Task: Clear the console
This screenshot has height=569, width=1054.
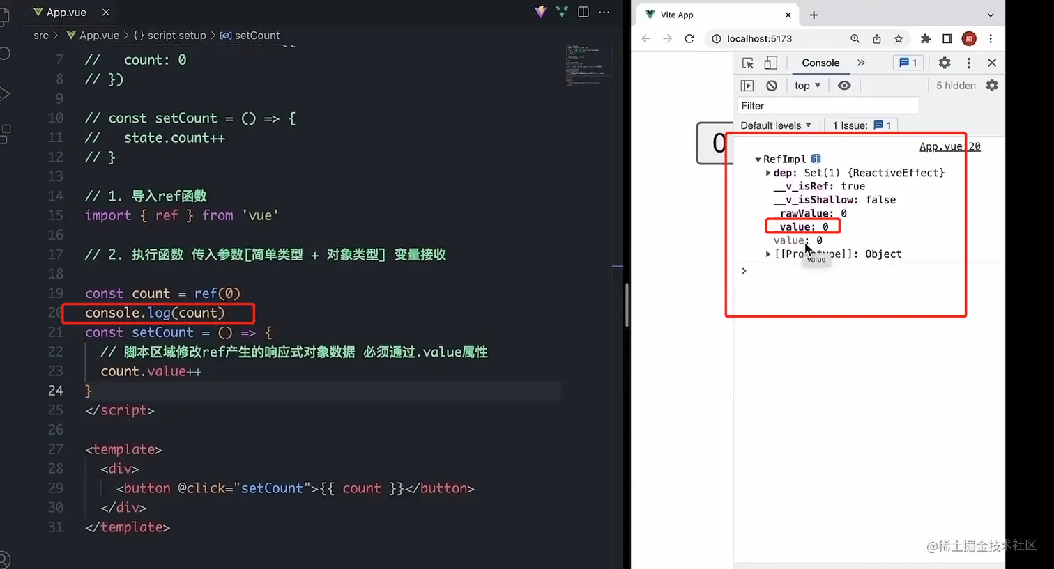Action: coord(771,86)
